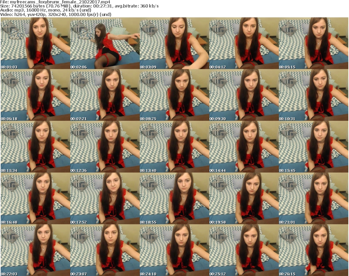This screenshot has width=349, height=276.
Task: Pick the frame stamped 00:15:45
Action: click(314, 147)
